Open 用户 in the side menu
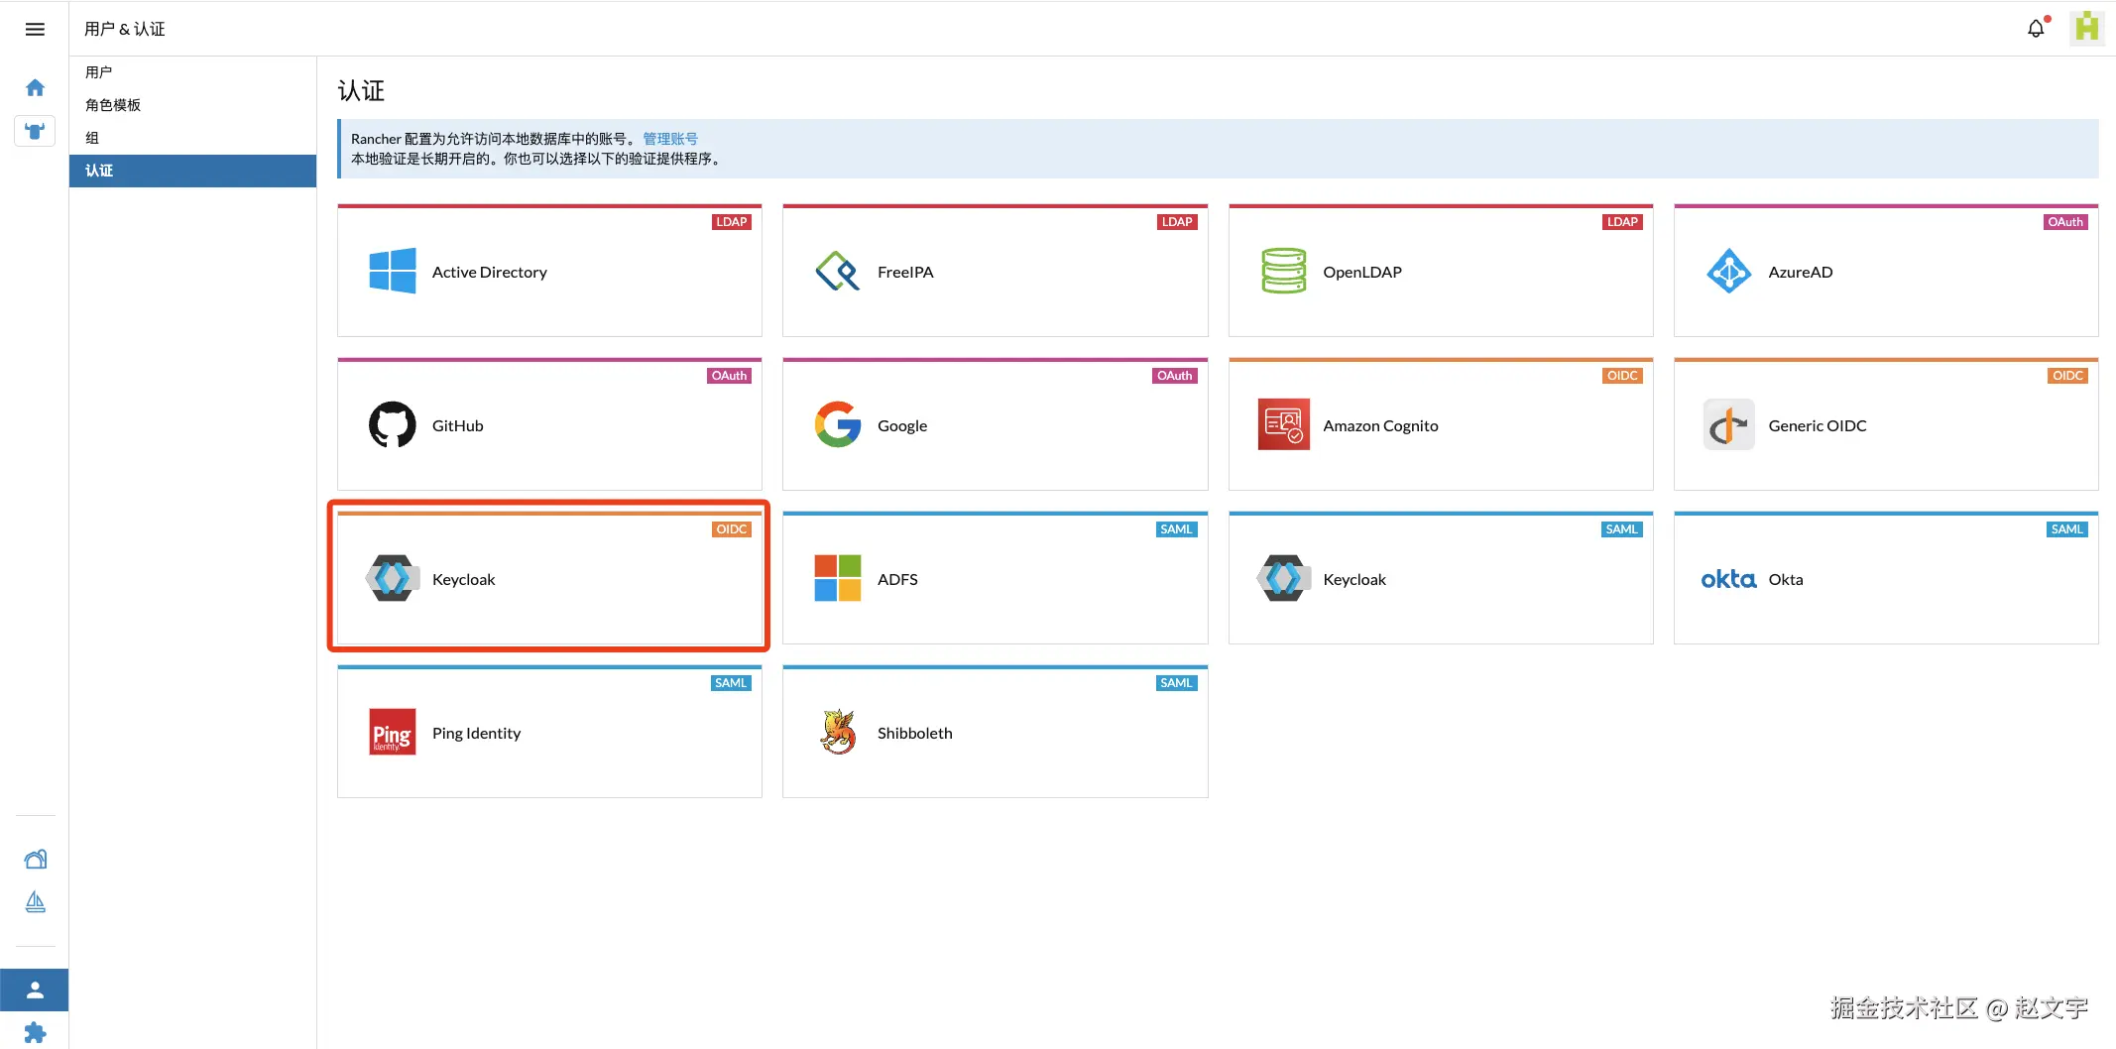Viewport: 2116px width, 1049px height. pyautogui.click(x=192, y=72)
